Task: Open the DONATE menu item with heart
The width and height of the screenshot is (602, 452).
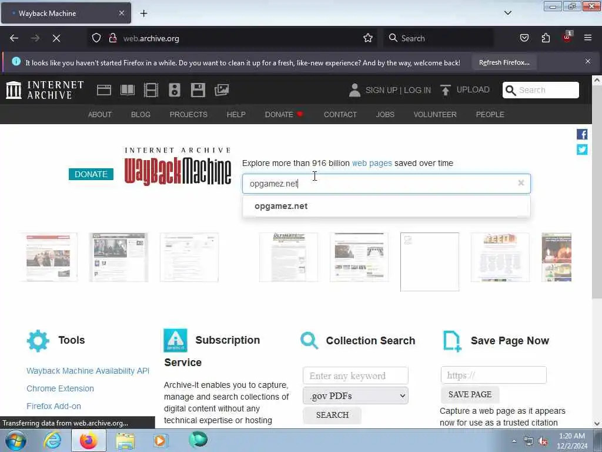Action: click(284, 115)
